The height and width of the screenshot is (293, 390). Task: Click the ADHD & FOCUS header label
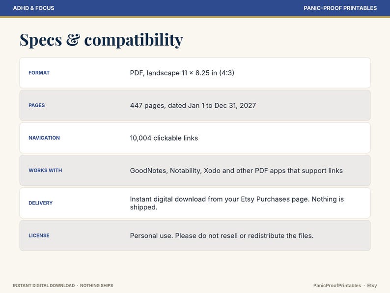coord(33,8)
